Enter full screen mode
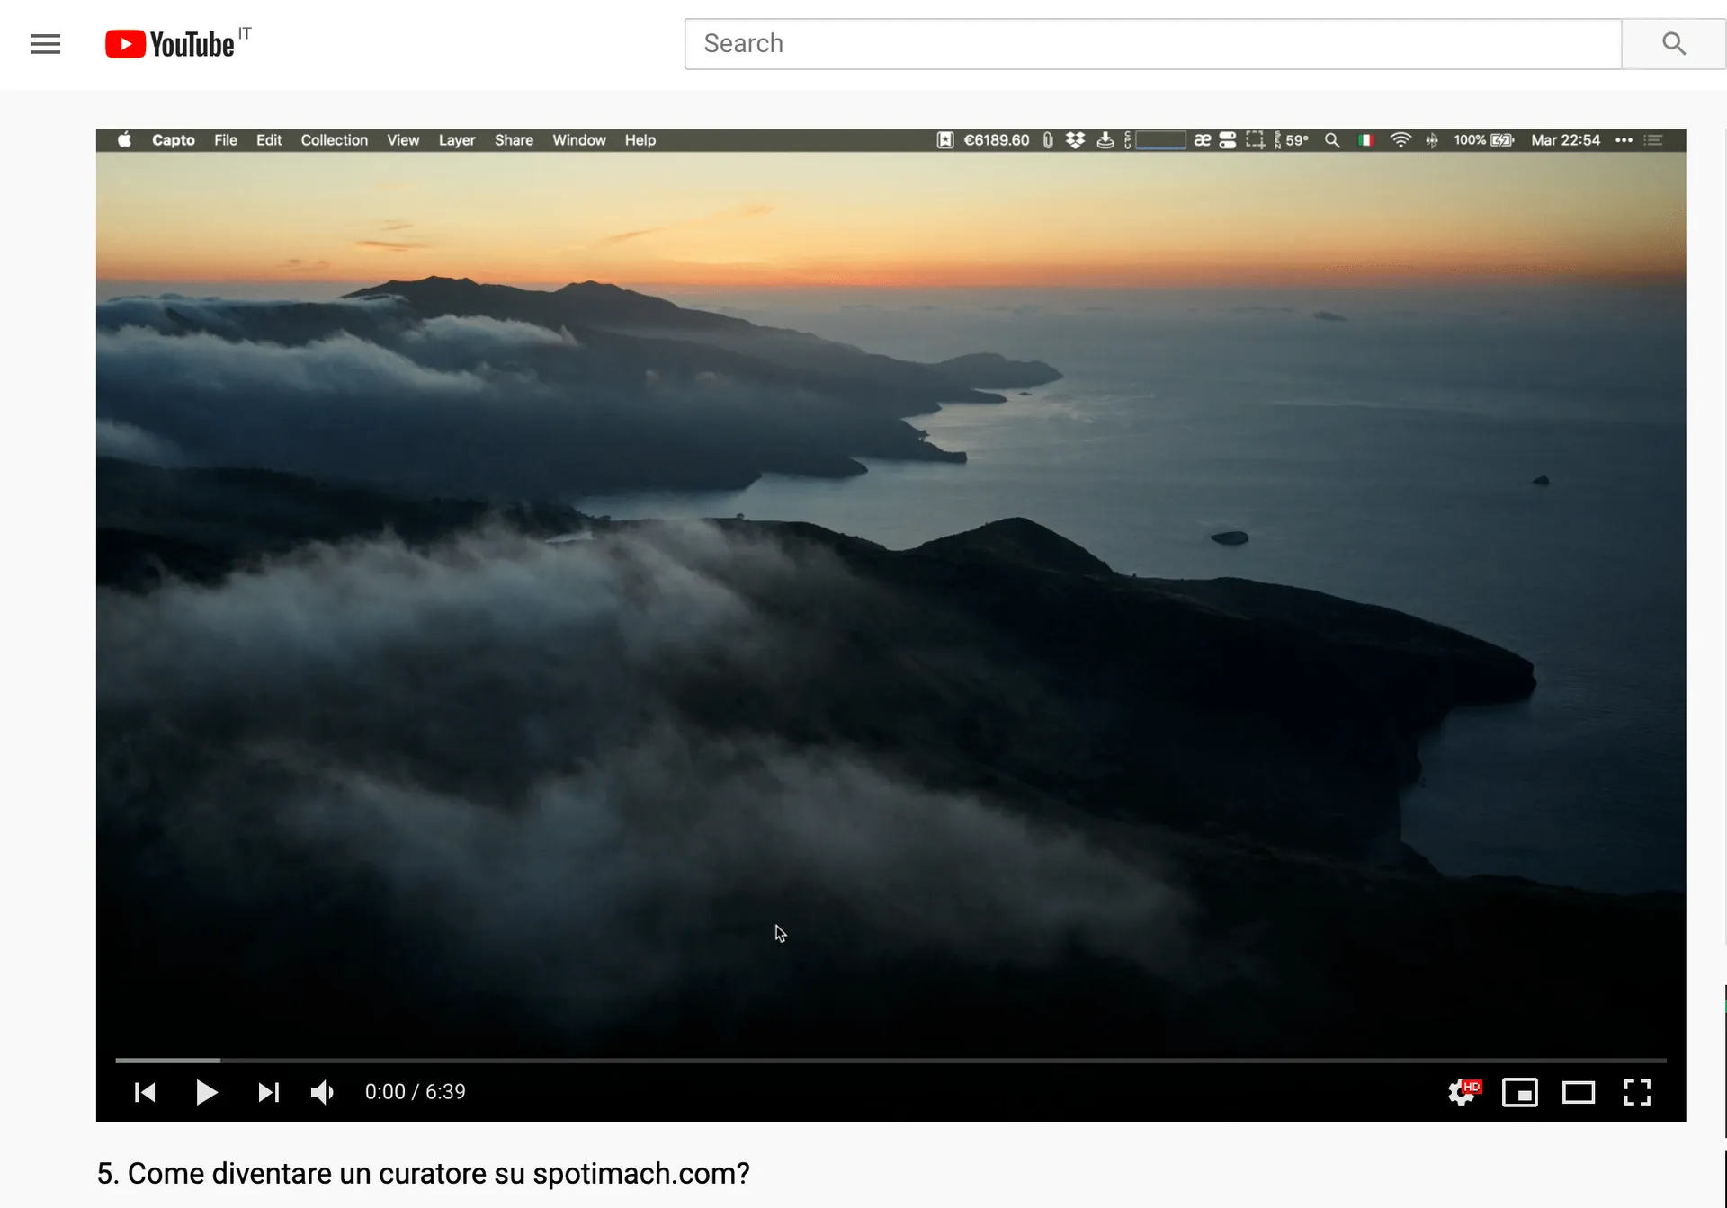The image size is (1727, 1208). tap(1637, 1092)
